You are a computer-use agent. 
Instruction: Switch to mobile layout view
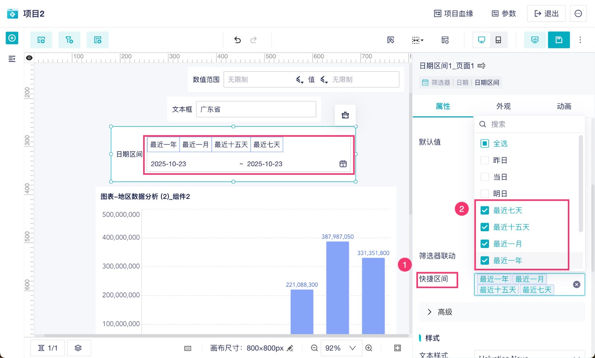click(498, 40)
